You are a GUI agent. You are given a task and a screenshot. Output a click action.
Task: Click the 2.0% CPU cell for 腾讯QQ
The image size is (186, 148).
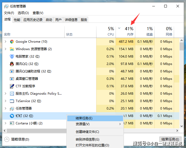pyautogui.click(x=106, y=64)
